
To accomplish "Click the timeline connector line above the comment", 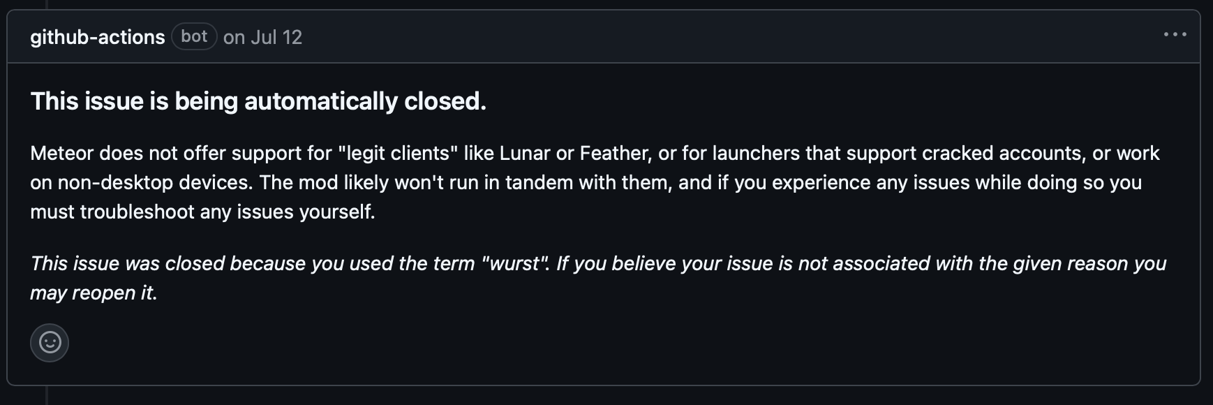I will [x=46, y=4].
